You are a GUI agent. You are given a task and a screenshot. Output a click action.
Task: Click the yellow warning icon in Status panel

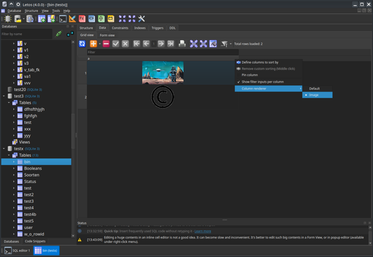coord(80,240)
